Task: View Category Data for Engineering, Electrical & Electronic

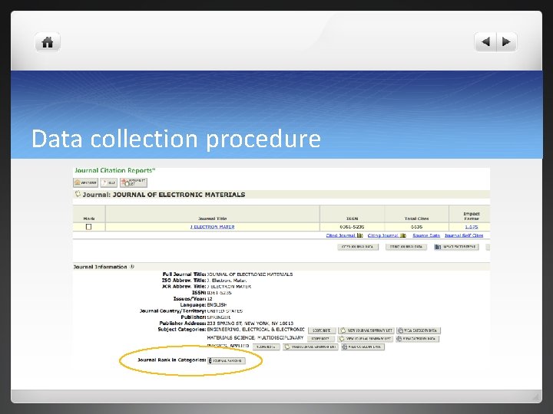Action: pos(419,330)
